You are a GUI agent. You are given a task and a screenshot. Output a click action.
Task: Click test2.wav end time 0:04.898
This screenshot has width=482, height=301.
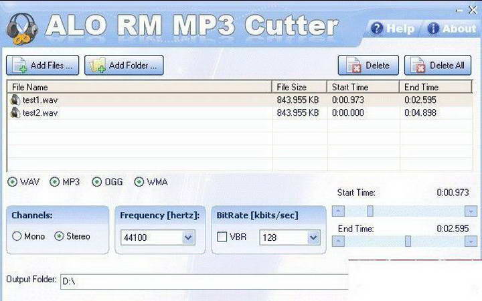click(x=420, y=113)
